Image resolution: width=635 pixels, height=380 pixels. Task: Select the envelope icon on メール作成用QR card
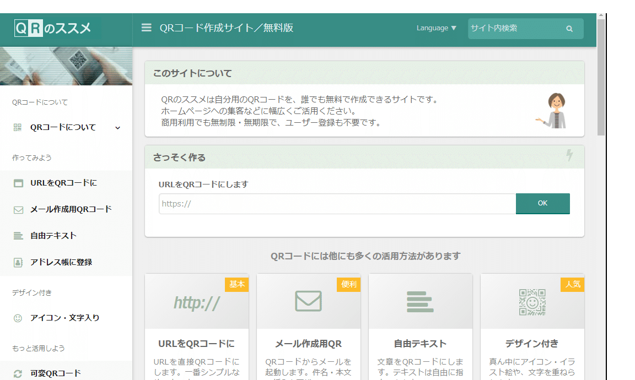click(x=309, y=301)
